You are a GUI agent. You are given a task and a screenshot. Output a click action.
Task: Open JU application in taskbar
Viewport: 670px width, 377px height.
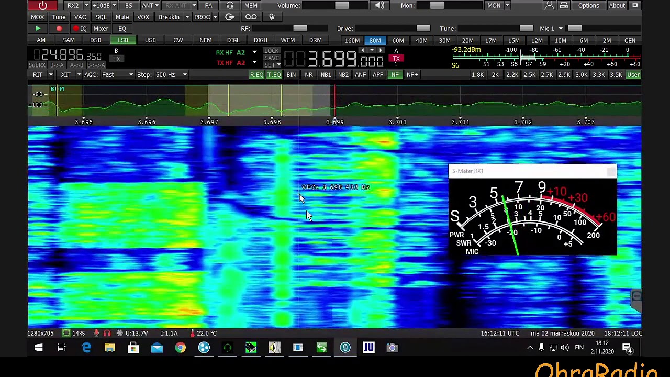(x=368, y=348)
